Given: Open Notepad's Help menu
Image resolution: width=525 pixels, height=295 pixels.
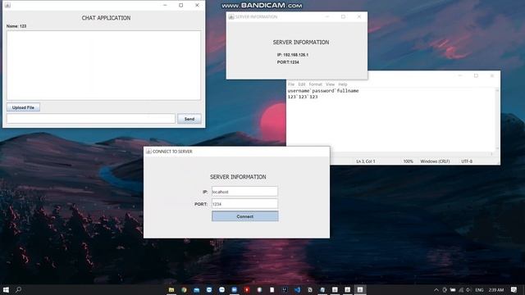Looking at the screenshot, I should tap(343, 84).
